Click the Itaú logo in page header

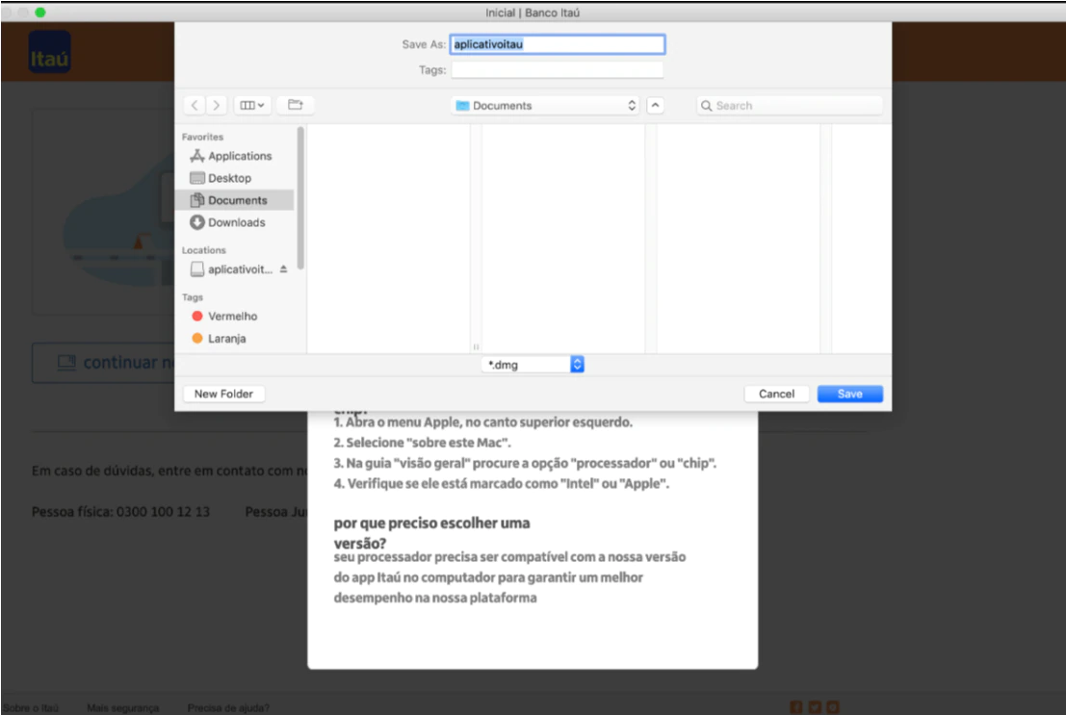click(50, 52)
